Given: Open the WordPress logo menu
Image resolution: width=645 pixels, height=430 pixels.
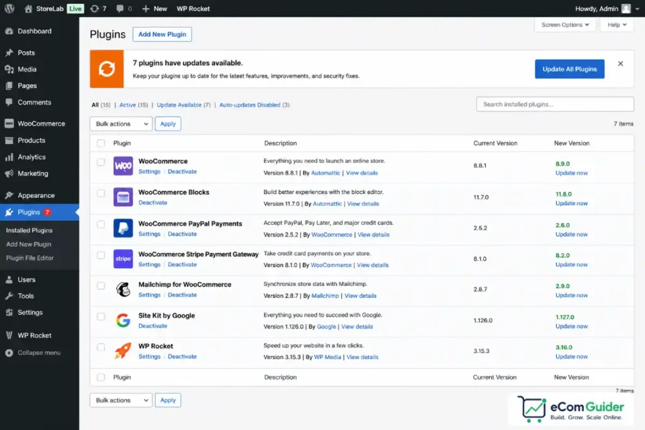Looking at the screenshot, I should pos(9,8).
